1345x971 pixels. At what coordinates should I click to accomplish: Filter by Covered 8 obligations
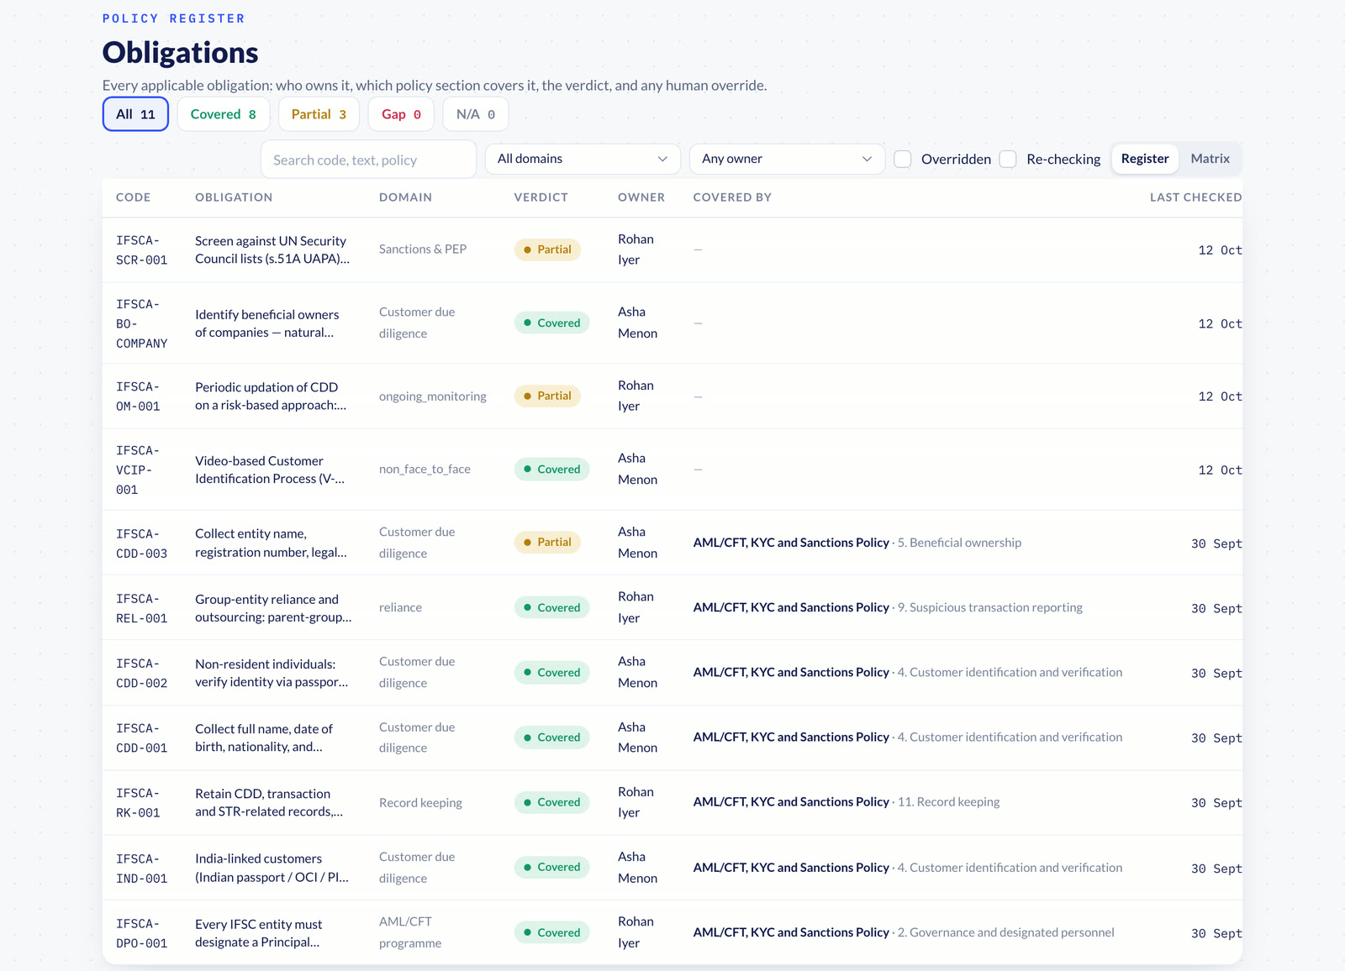click(x=223, y=114)
